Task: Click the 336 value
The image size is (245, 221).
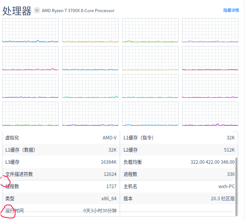Action: tap(231, 174)
